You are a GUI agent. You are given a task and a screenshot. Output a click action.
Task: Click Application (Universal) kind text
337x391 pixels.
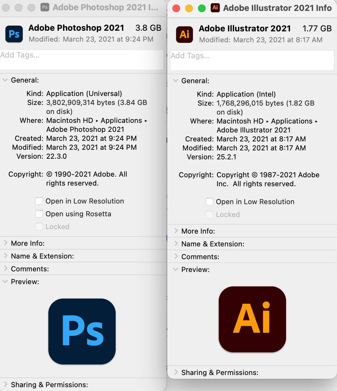pyautogui.click(x=84, y=94)
